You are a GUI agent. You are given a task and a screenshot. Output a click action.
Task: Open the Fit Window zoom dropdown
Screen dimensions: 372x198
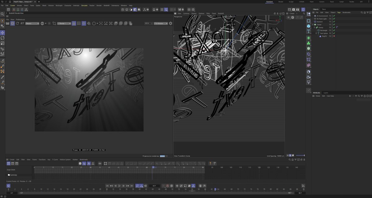pos(161,24)
